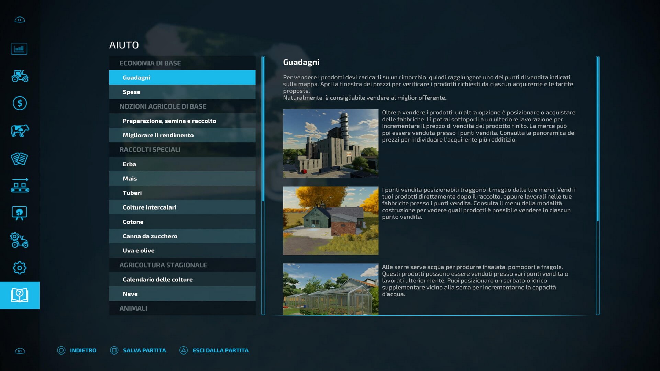Open the vehicles tractor sidebar icon
Screen dimensions: 660x371
[20, 76]
